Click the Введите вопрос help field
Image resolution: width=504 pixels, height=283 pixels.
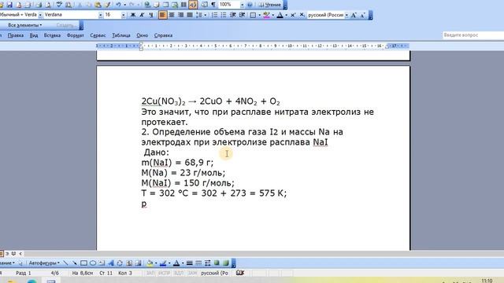click(473, 35)
